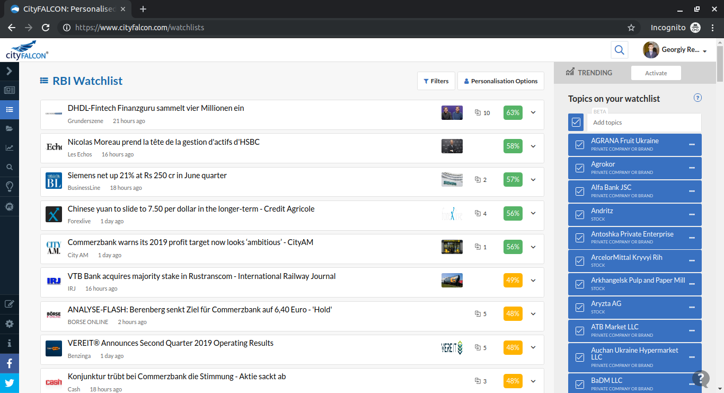The height and width of the screenshot is (393, 724).
Task: Expand the left sidebar with the chevron
Action: (x=9, y=71)
